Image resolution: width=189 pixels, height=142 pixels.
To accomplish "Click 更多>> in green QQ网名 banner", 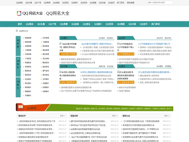I will click(x=169, y=109).
